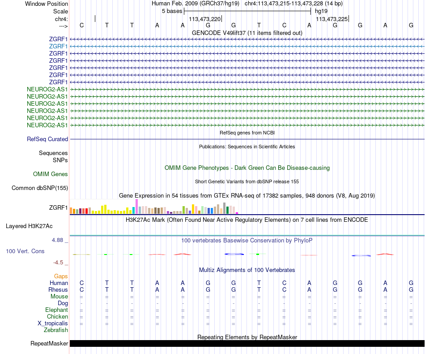
Task: Open Publications: Sequences in Scientific Articles title
Action: point(247,147)
